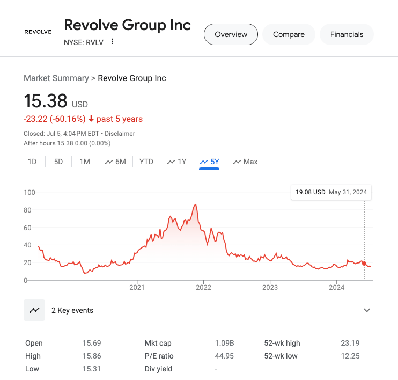Click the Revolve company logo
The image size is (398, 380).
click(x=38, y=32)
